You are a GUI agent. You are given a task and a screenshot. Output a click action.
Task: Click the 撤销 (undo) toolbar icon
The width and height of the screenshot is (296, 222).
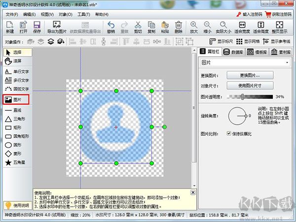click(x=111, y=27)
